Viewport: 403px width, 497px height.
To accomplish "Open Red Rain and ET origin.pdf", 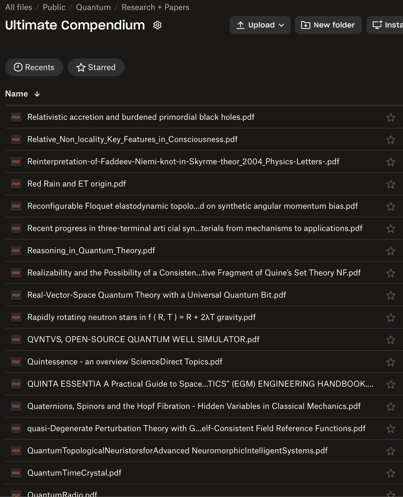I will point(77,184).
